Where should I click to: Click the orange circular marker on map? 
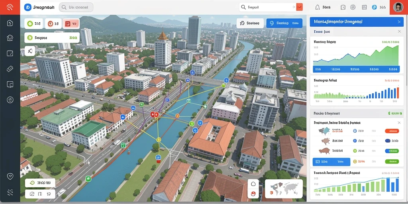[178, 116]
